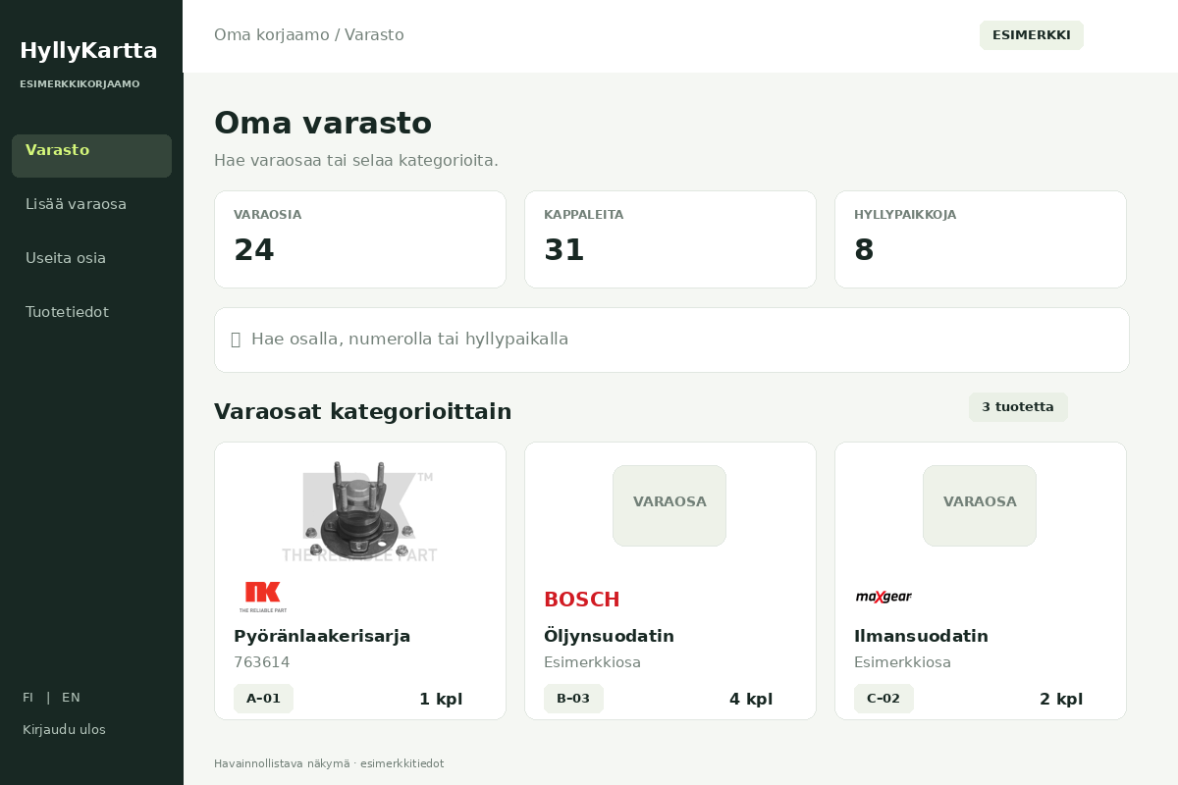1178x785 pixels.
Task: Open the Ilmansuodatin product title
Action: [921, 636]
